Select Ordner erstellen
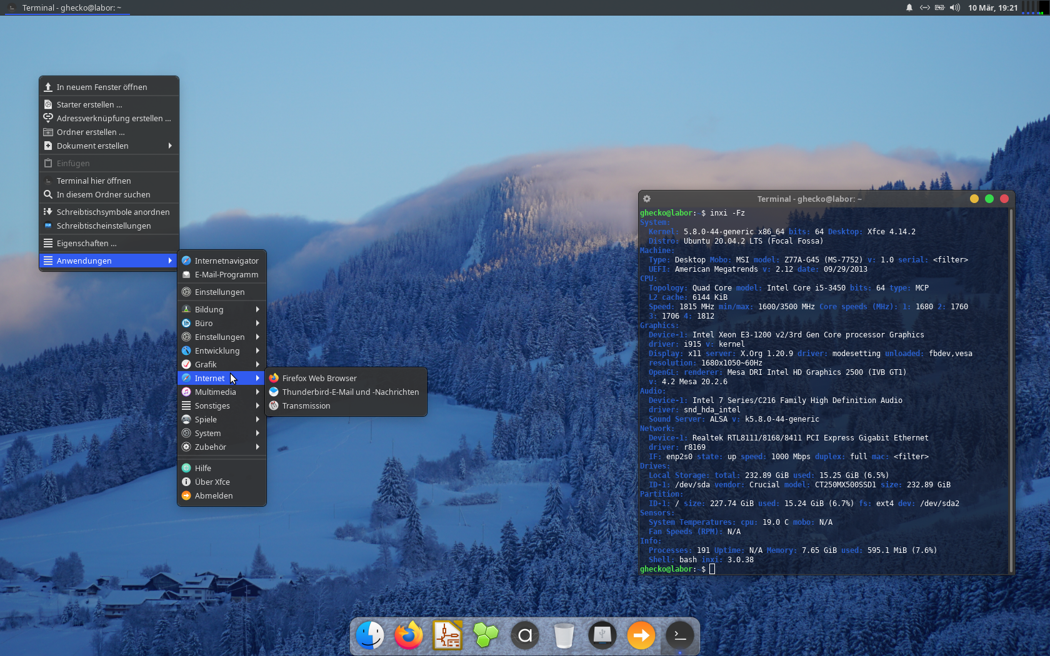The image size is (1050, 656). 109,132
